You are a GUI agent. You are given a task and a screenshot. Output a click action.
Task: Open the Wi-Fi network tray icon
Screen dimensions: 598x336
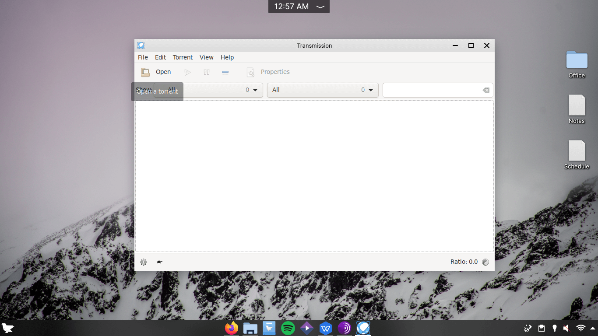581,328
